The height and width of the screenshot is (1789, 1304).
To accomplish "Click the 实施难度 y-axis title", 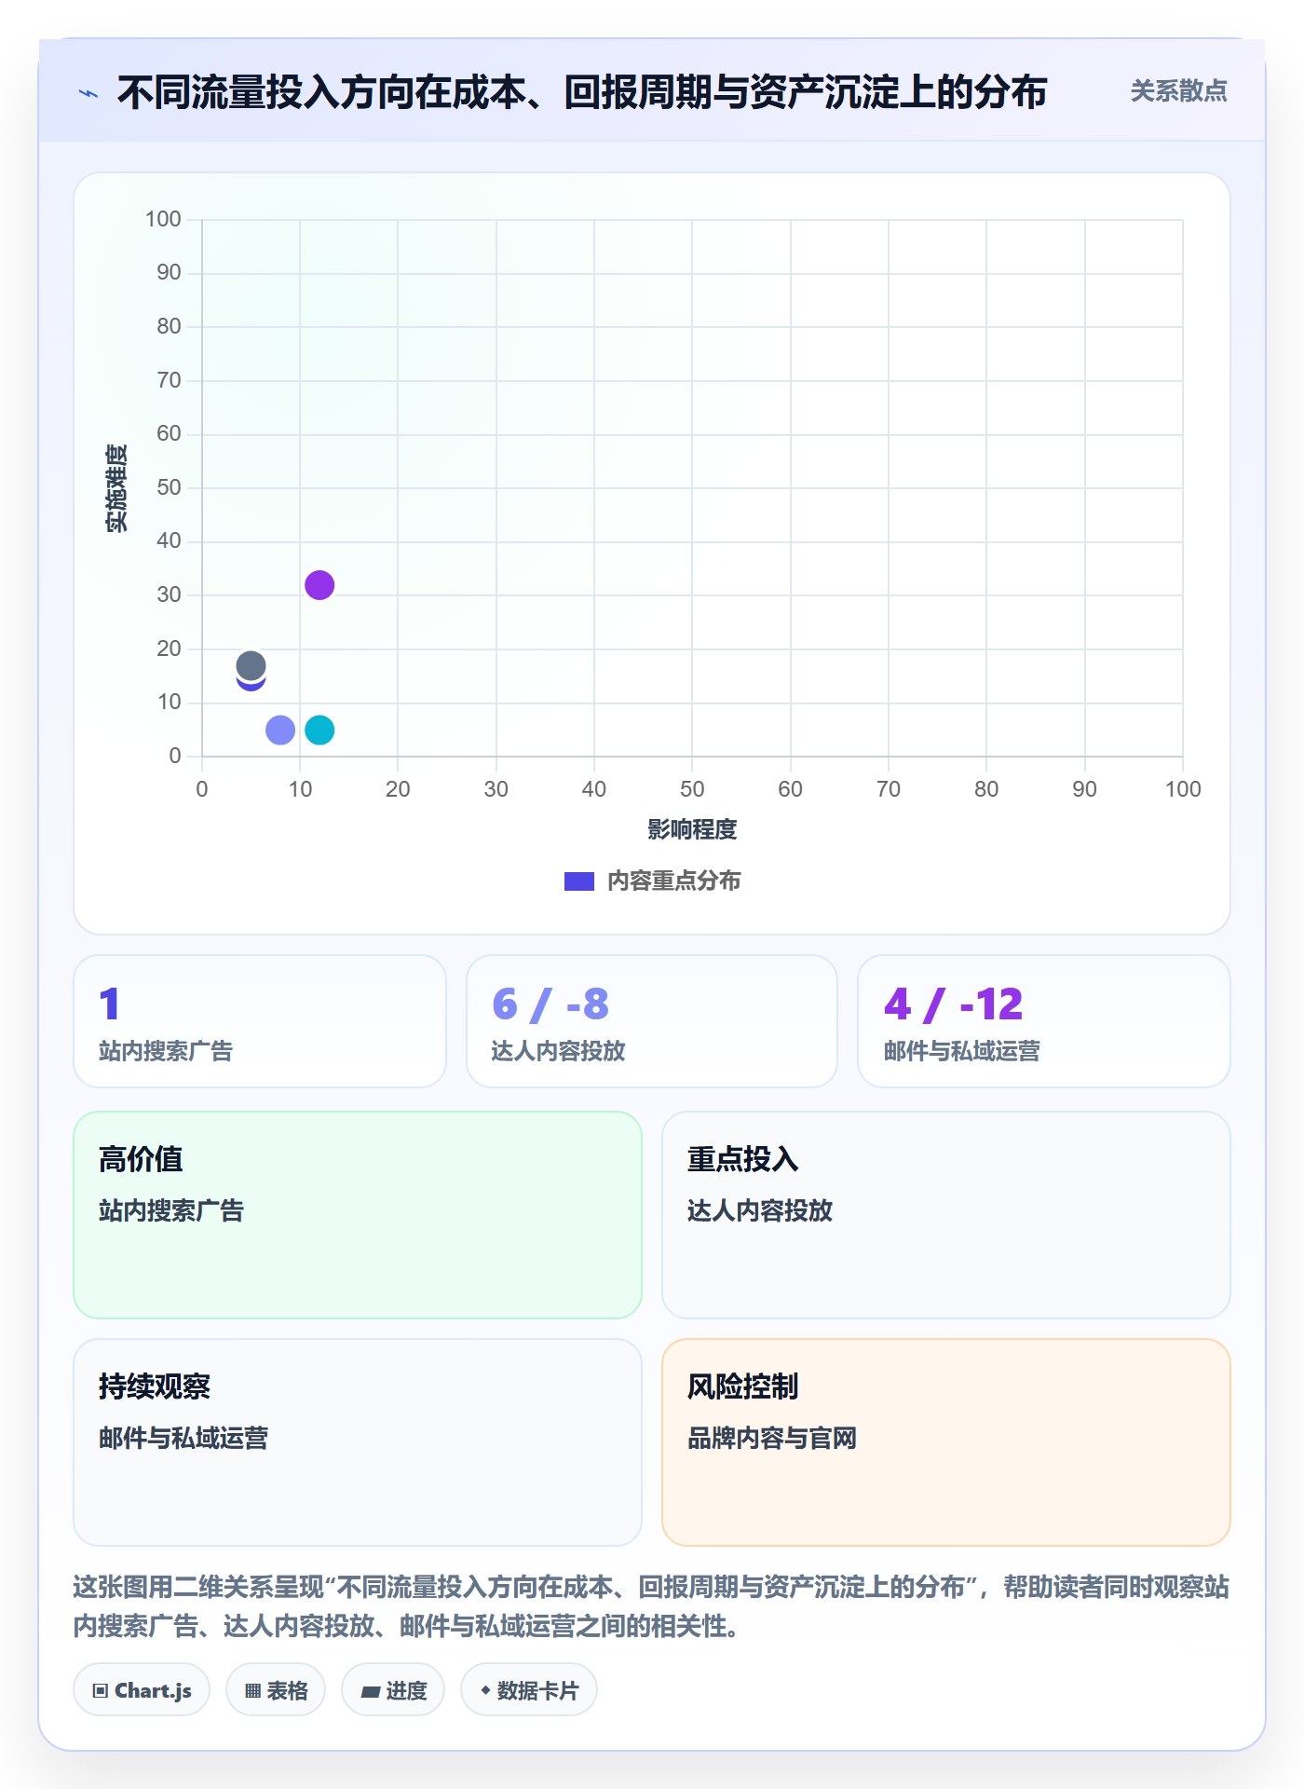I will (116, 488).
